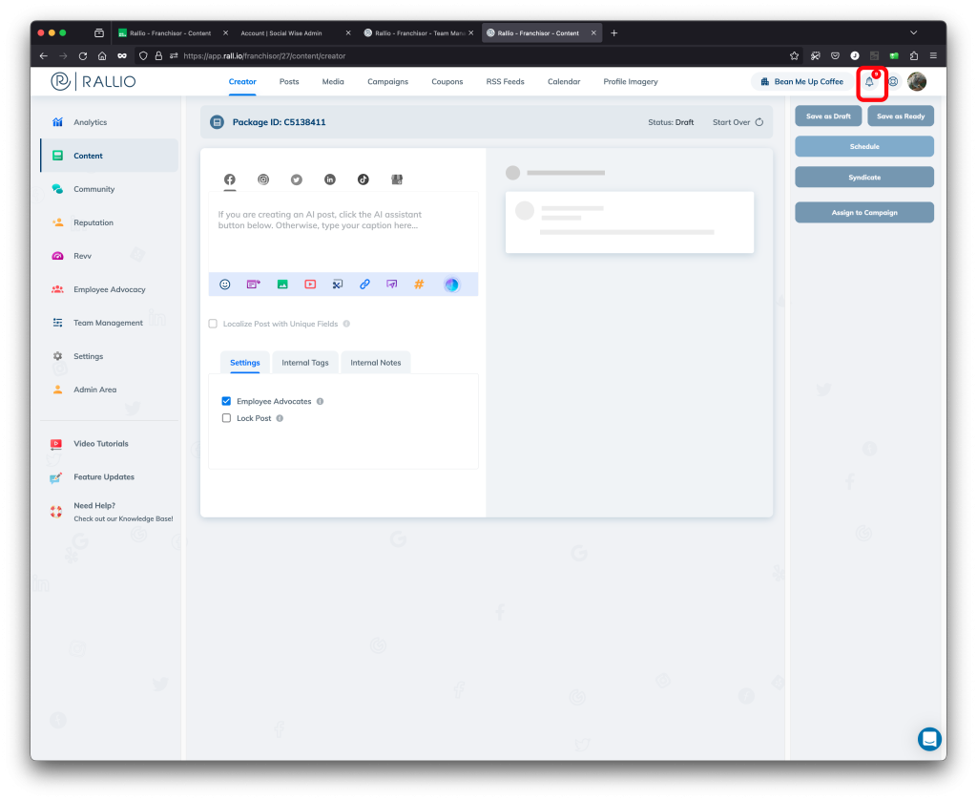This screenshot has height=801, width=977.
Task: Click the hashtag icon in caption toolbar
Action: point(419,285)
